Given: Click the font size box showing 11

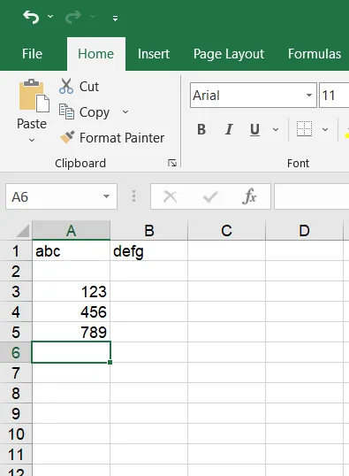Looking at the screenshot, I should pos(333,96).
